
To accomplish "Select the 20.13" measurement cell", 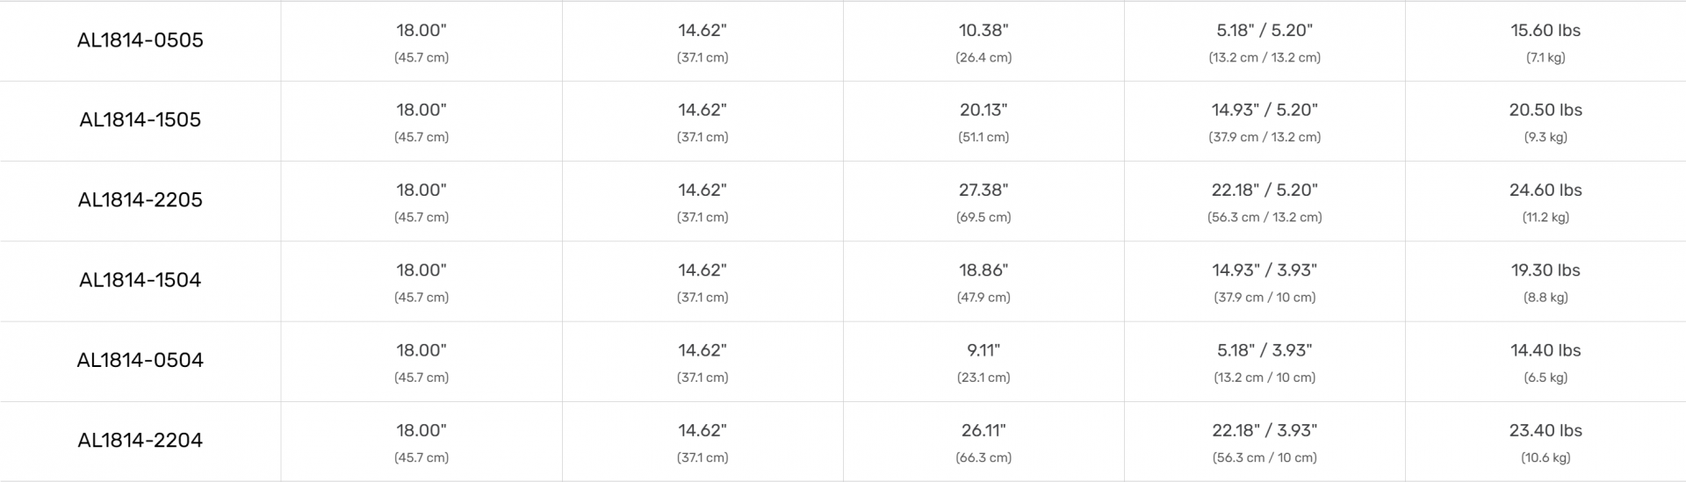I will click(983, 111).
